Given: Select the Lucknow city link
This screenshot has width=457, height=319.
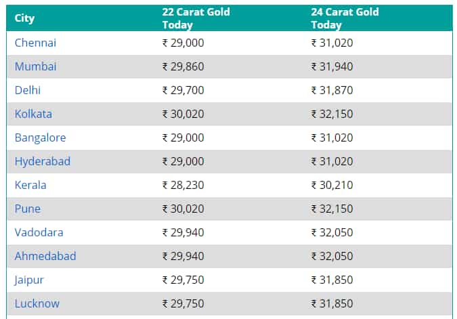Looking at the screenshot, I should pyautogui.click(x=37, y=303).
